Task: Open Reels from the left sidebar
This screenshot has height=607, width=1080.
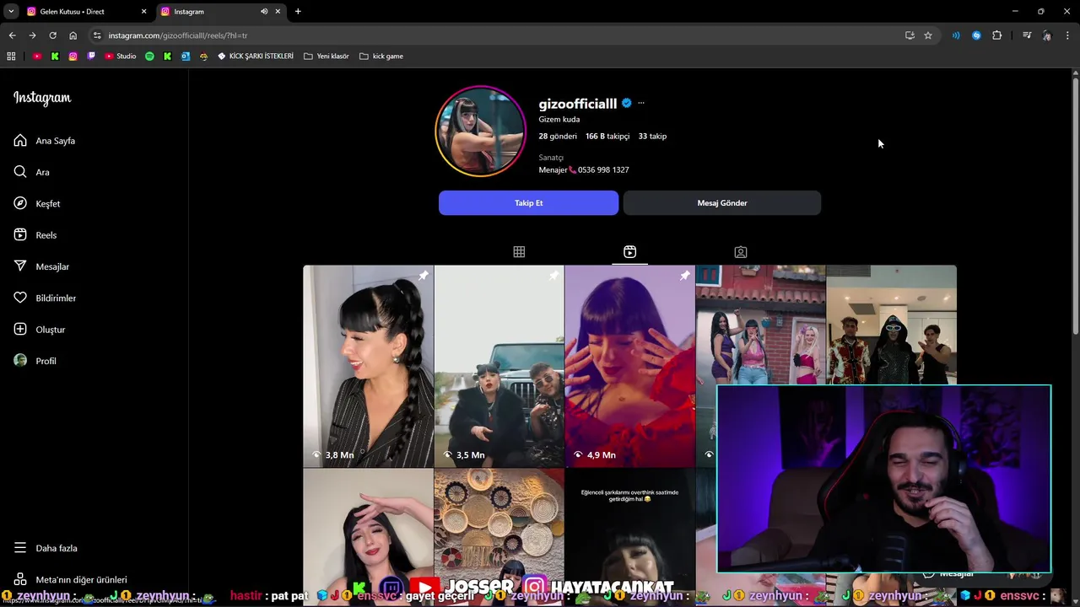Action: click(35, 235)
